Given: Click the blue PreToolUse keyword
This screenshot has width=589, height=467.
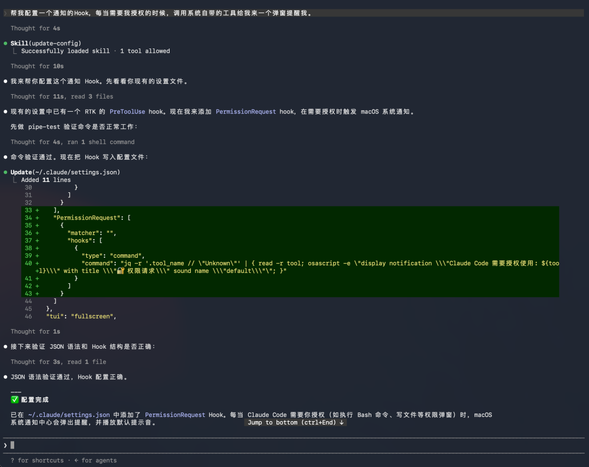Looking at the screenshot, I should [x=127, y=112].
